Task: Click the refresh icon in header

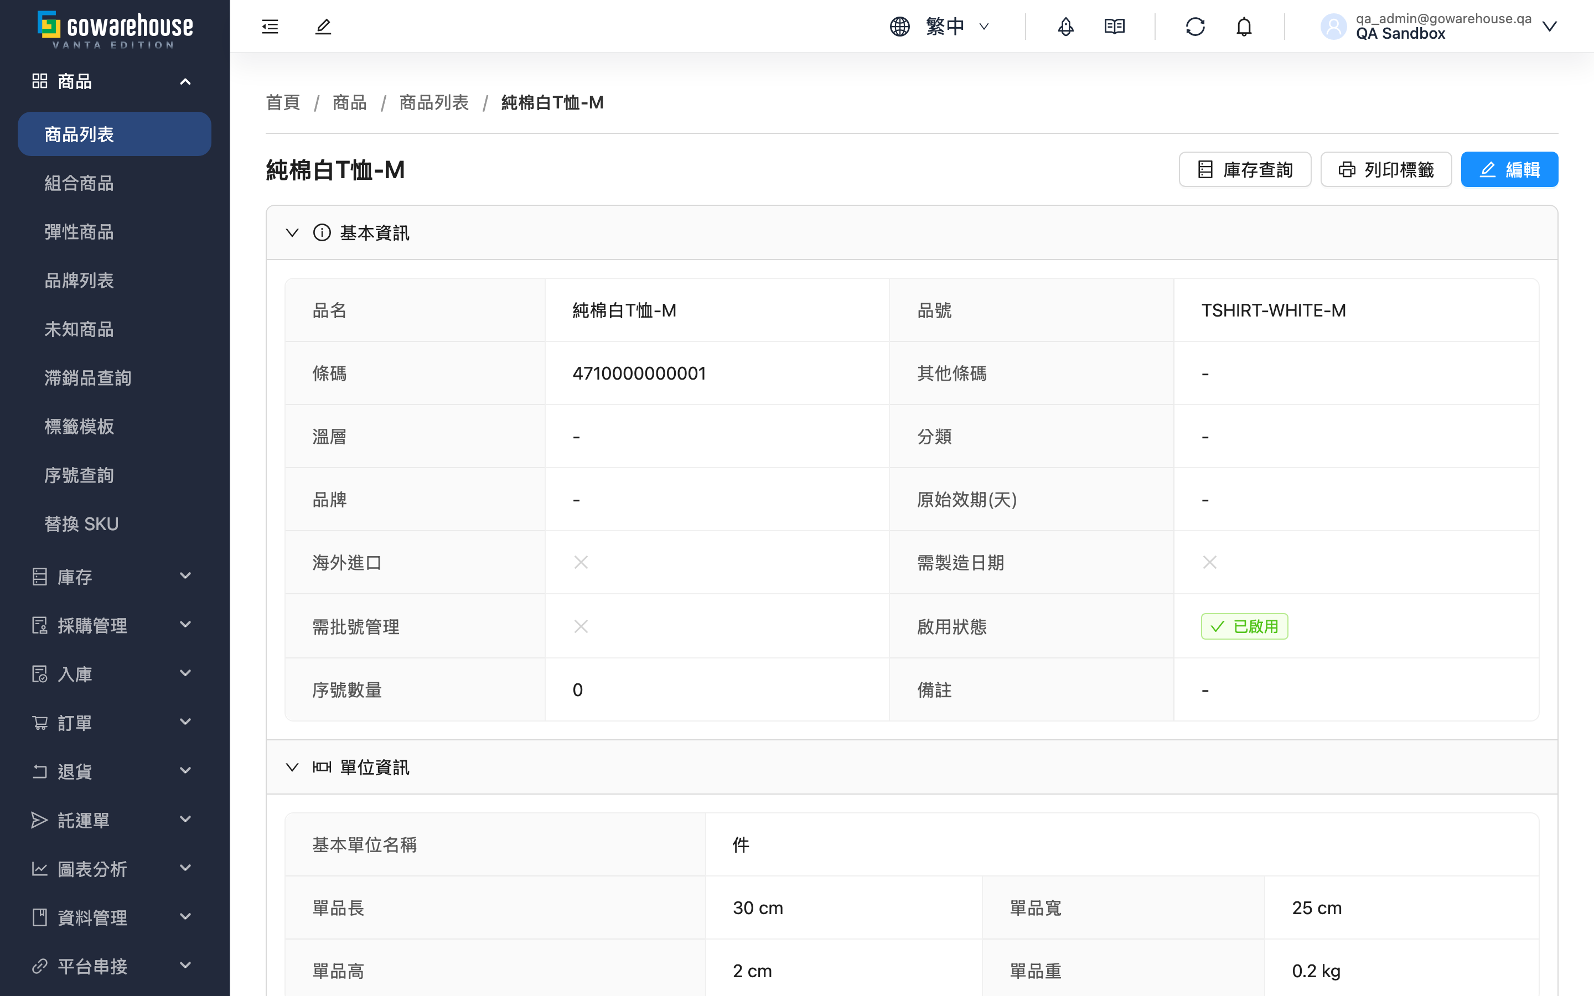Action: click(x=1195, y=27)
